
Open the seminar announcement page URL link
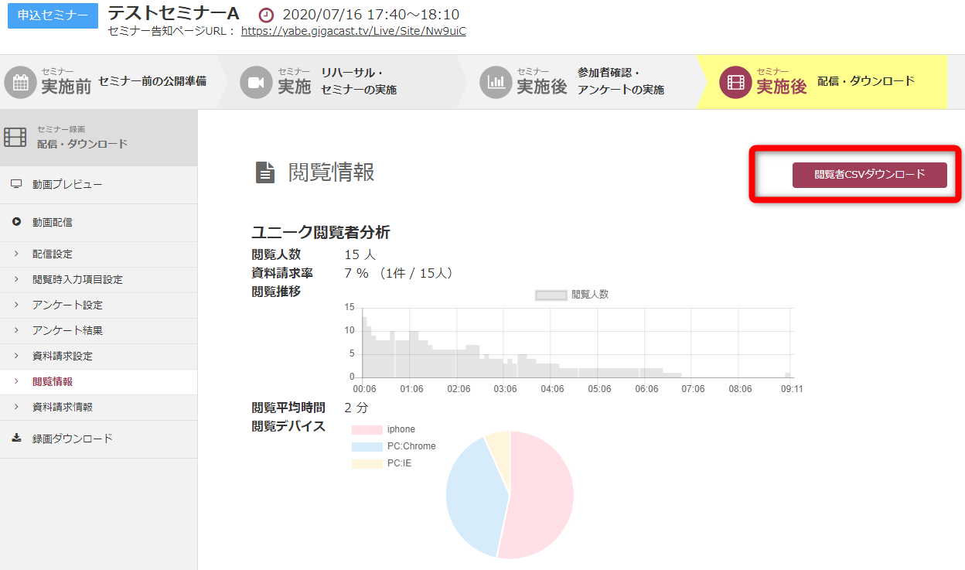pos(353,32)
